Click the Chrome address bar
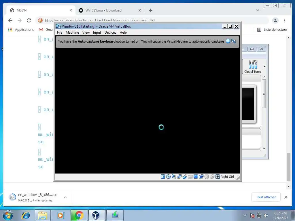The height and width of the screenshot is (221, 295). coord(152,20)
